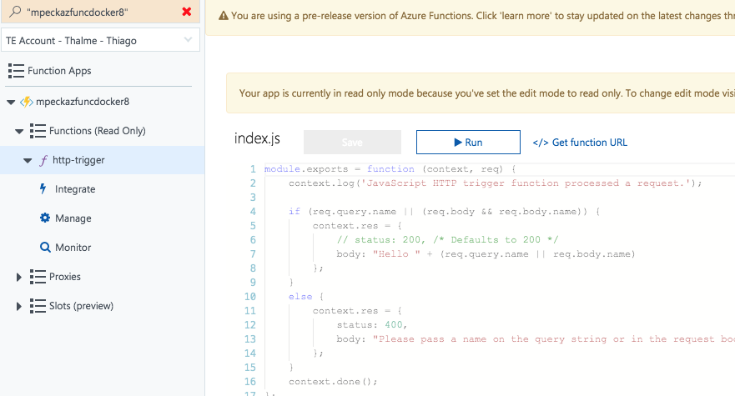Viewport: 735px width, 396px height.
Task: Click the Function Apps list icon
Action: point(16,71)
